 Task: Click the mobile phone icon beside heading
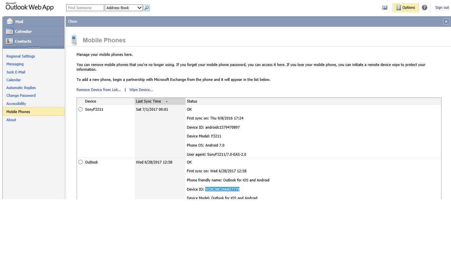pyautogui.click(x=74, y=40)
